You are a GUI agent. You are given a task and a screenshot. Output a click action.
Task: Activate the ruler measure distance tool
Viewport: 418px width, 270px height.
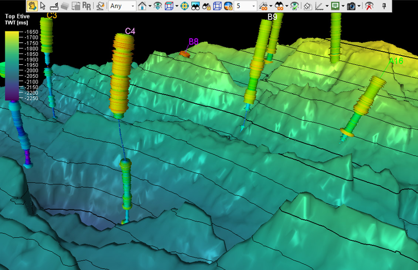tap(54, 6)
